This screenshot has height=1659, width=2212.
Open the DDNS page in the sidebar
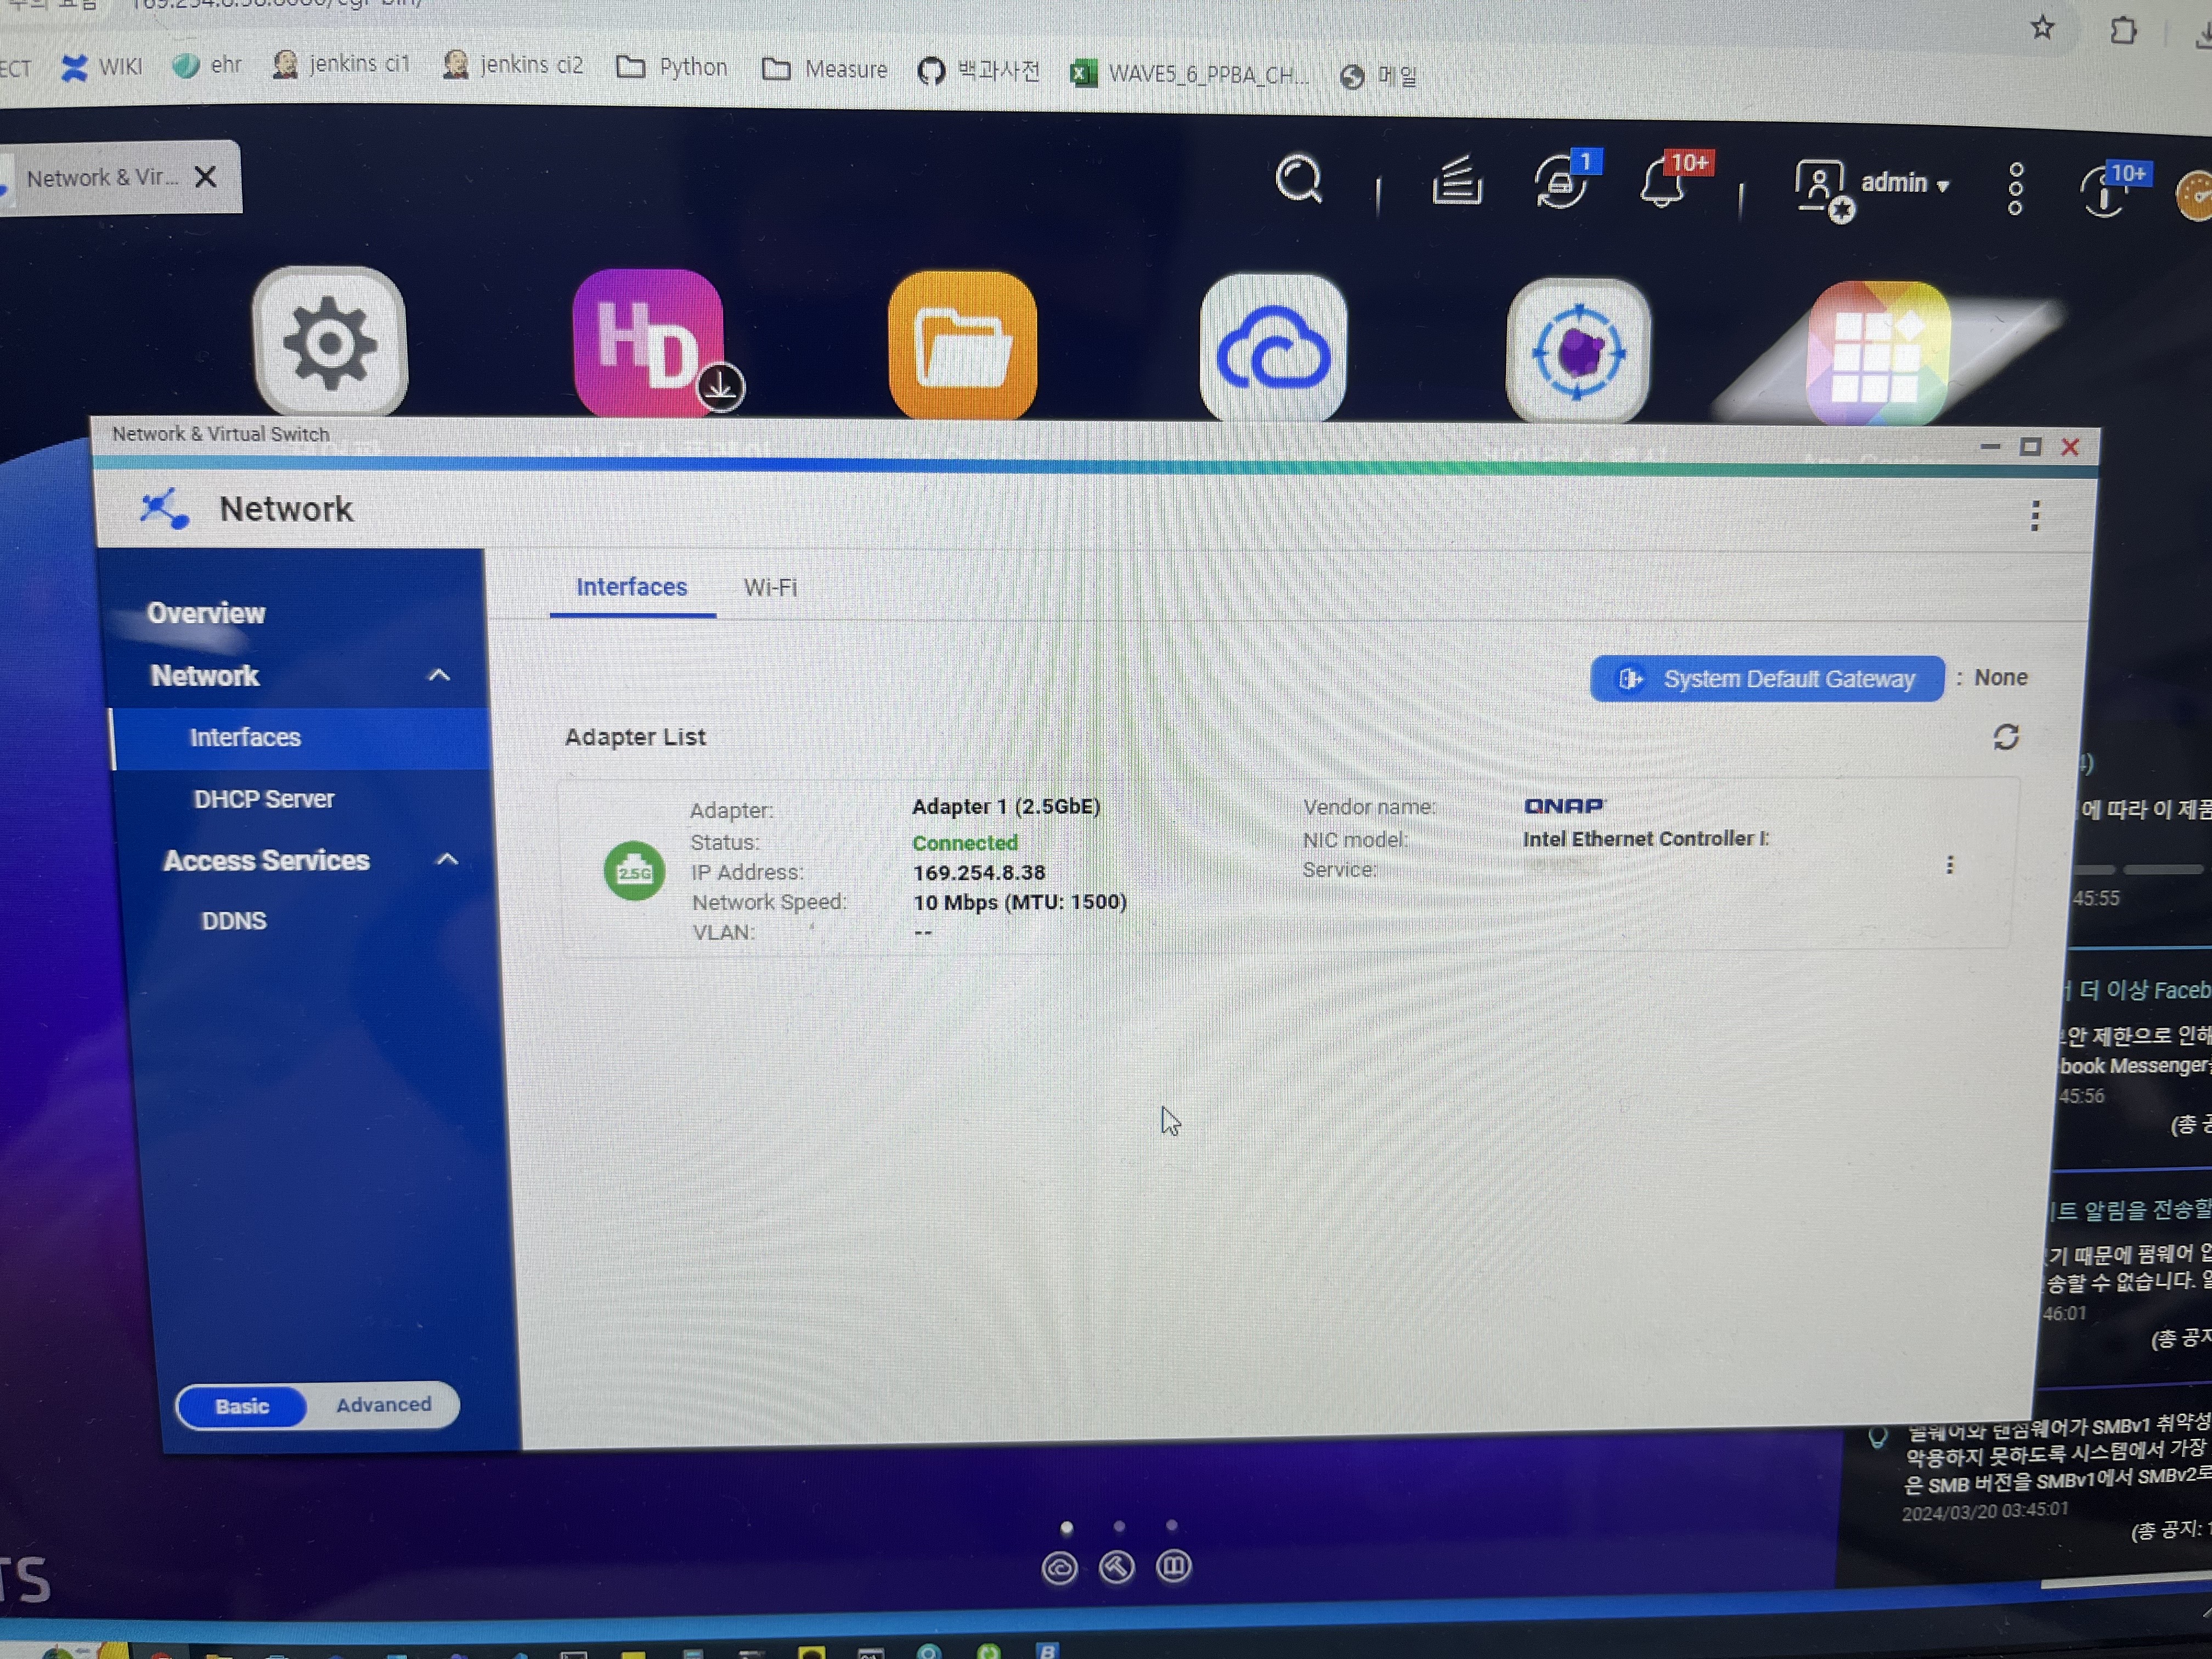coord(234,921)
